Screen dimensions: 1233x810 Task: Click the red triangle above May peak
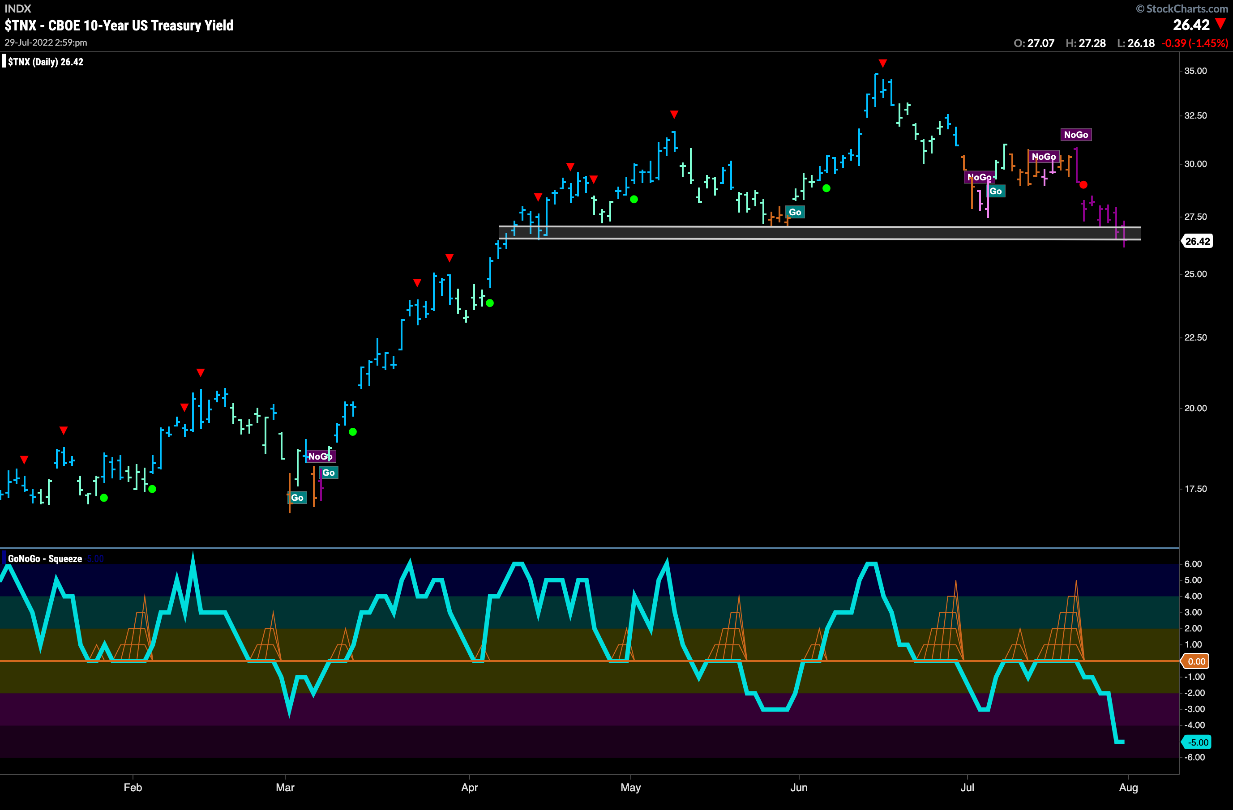click(674, 115)
